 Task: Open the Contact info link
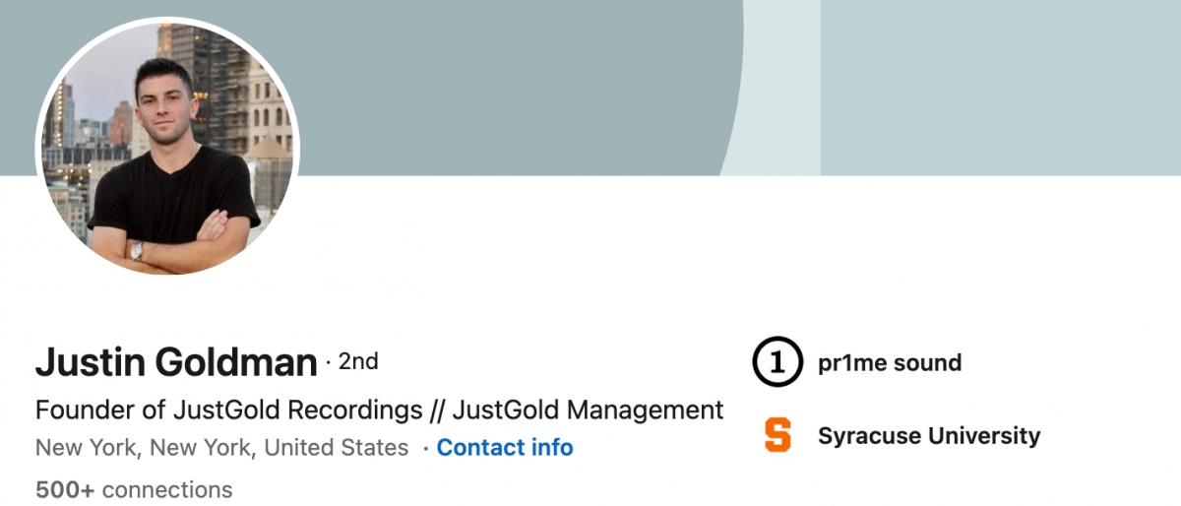(x=504, y=448)
